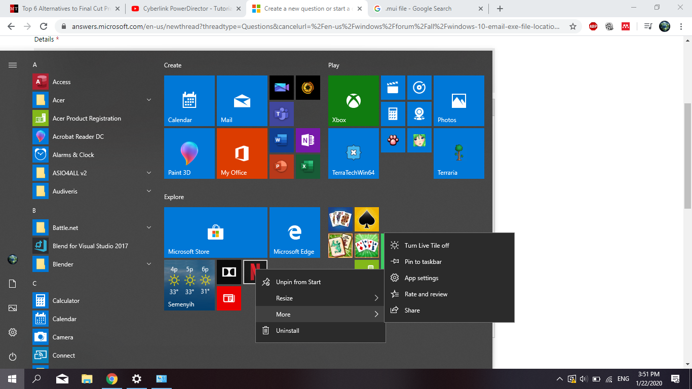
Task: Open Camera from the app list
Action: tap(93, 337)
